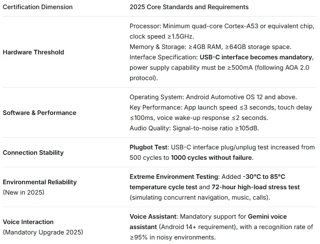Image resolution: width=320 pixels, height=244 pixels.
Task: Click the bold 'USB-C interface becomes mandatory' text
Action: pyautogui.click(x=256, y=57)
